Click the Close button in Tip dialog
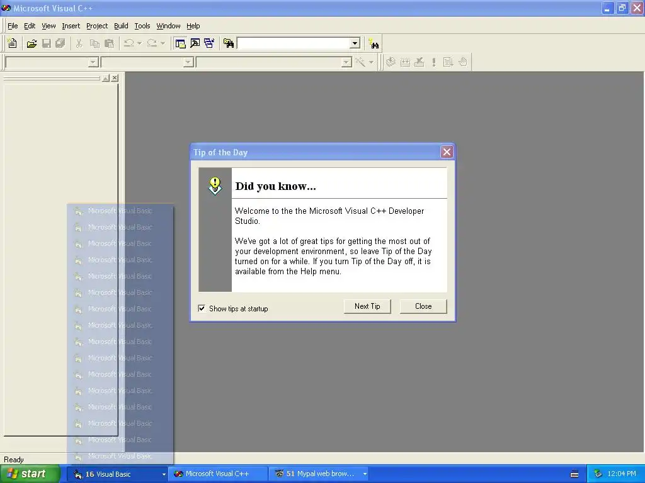 (x=423, y=306)
